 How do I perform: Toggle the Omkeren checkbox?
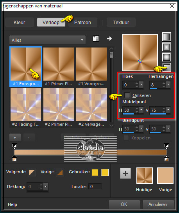tap(127, 95)
